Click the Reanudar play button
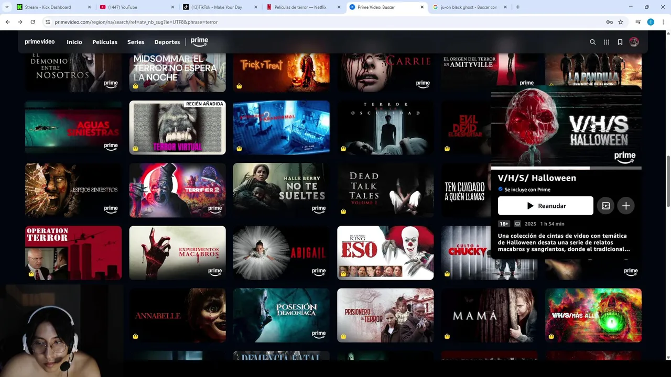671x377 pixels. pyautogui.click(x=545, y=206)
